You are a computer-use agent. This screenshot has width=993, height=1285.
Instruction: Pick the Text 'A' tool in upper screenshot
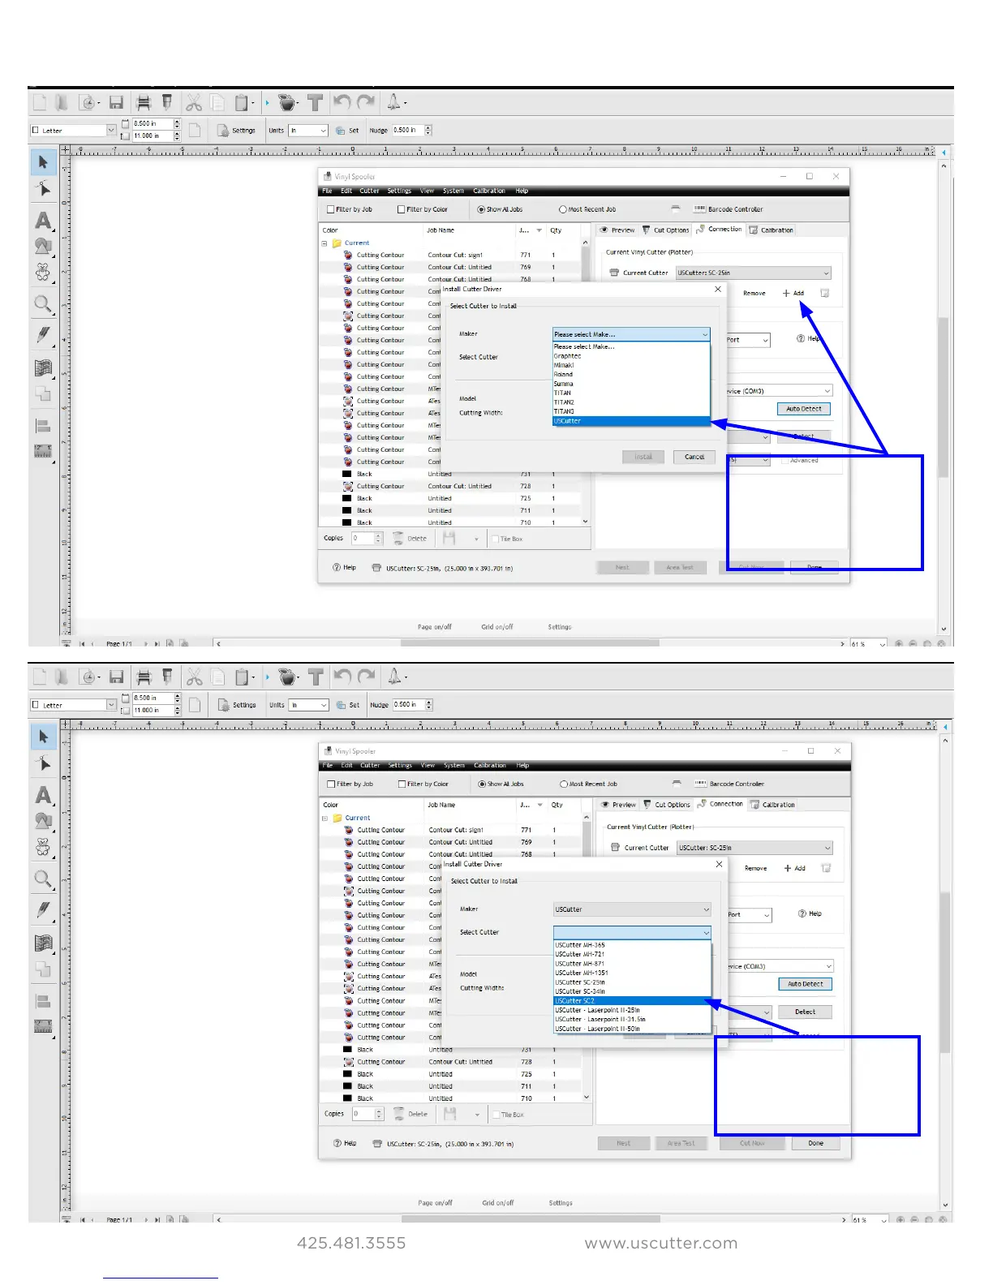pos(43,221)
